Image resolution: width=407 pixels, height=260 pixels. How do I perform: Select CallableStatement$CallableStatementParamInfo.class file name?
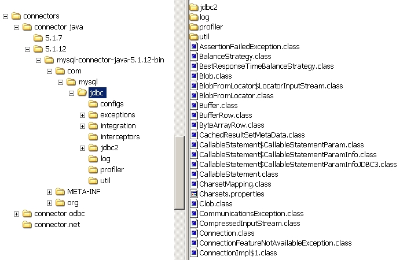point(288,155)
